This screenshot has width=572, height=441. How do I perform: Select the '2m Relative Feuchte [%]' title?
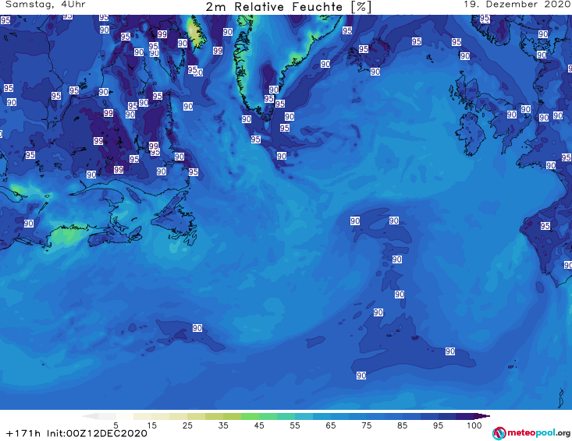click(288, 7)
